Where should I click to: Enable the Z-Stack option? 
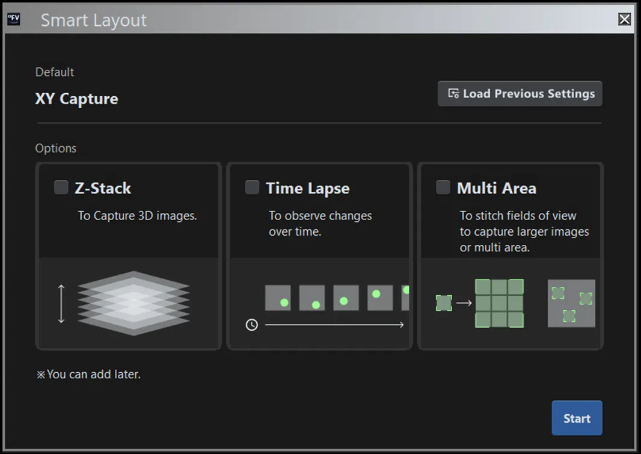(x=61, y=187)
